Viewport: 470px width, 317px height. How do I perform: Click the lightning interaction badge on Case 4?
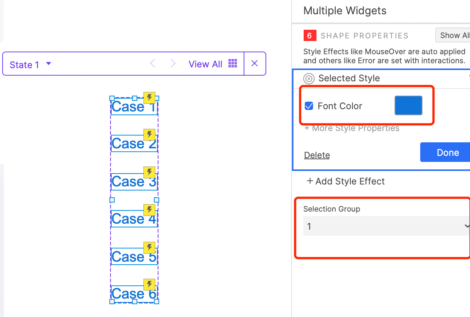point(149,210)
